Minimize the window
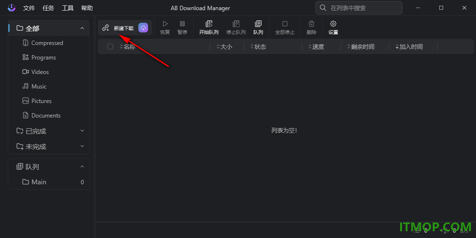This screenshot has width=476, height=238. tap(418, 8)
